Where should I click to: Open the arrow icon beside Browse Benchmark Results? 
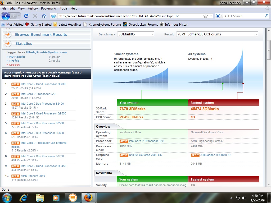(x=7, y=35)
